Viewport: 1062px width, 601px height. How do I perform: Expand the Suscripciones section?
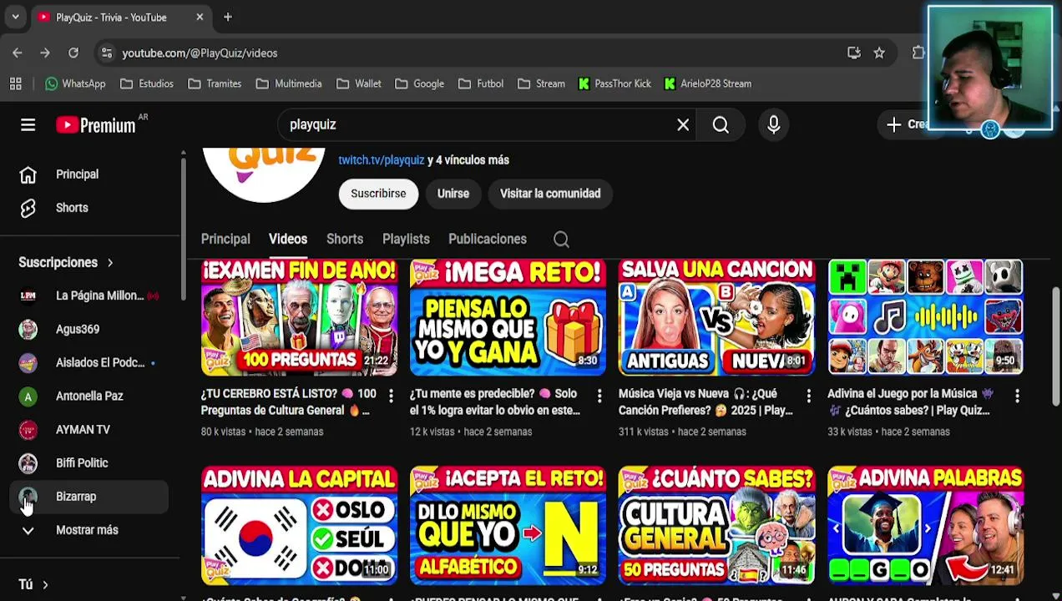(x=67, y=262)
